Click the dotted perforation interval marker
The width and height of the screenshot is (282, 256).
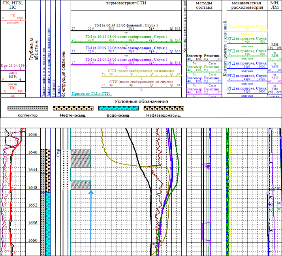click(66, 170)
